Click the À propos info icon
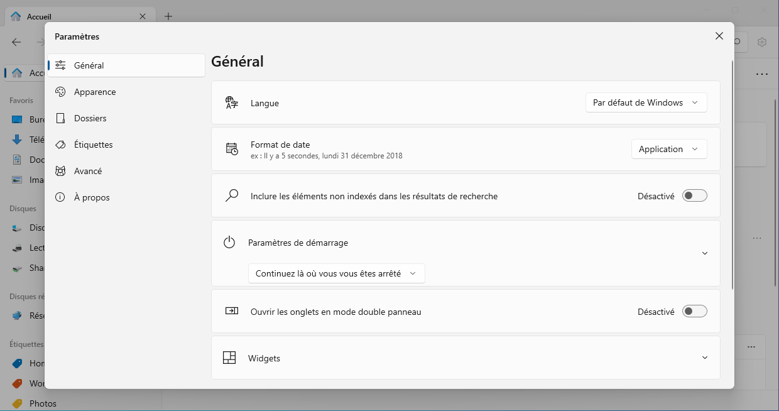Viewport: 779px width, 411px height. (x=60, y=197)
